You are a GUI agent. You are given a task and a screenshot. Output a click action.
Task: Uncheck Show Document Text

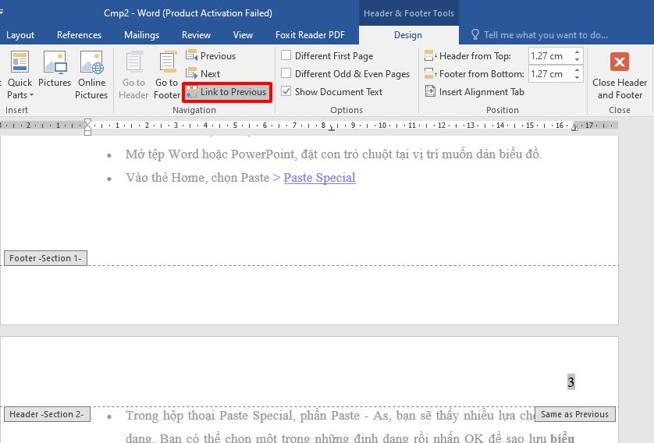286,92
